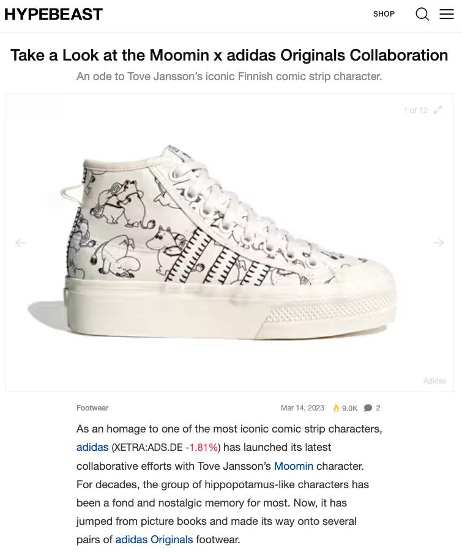Viewport: 462px width, 553px height.
Task: Open the Moomin hyperlink
Action: [294, 466]
